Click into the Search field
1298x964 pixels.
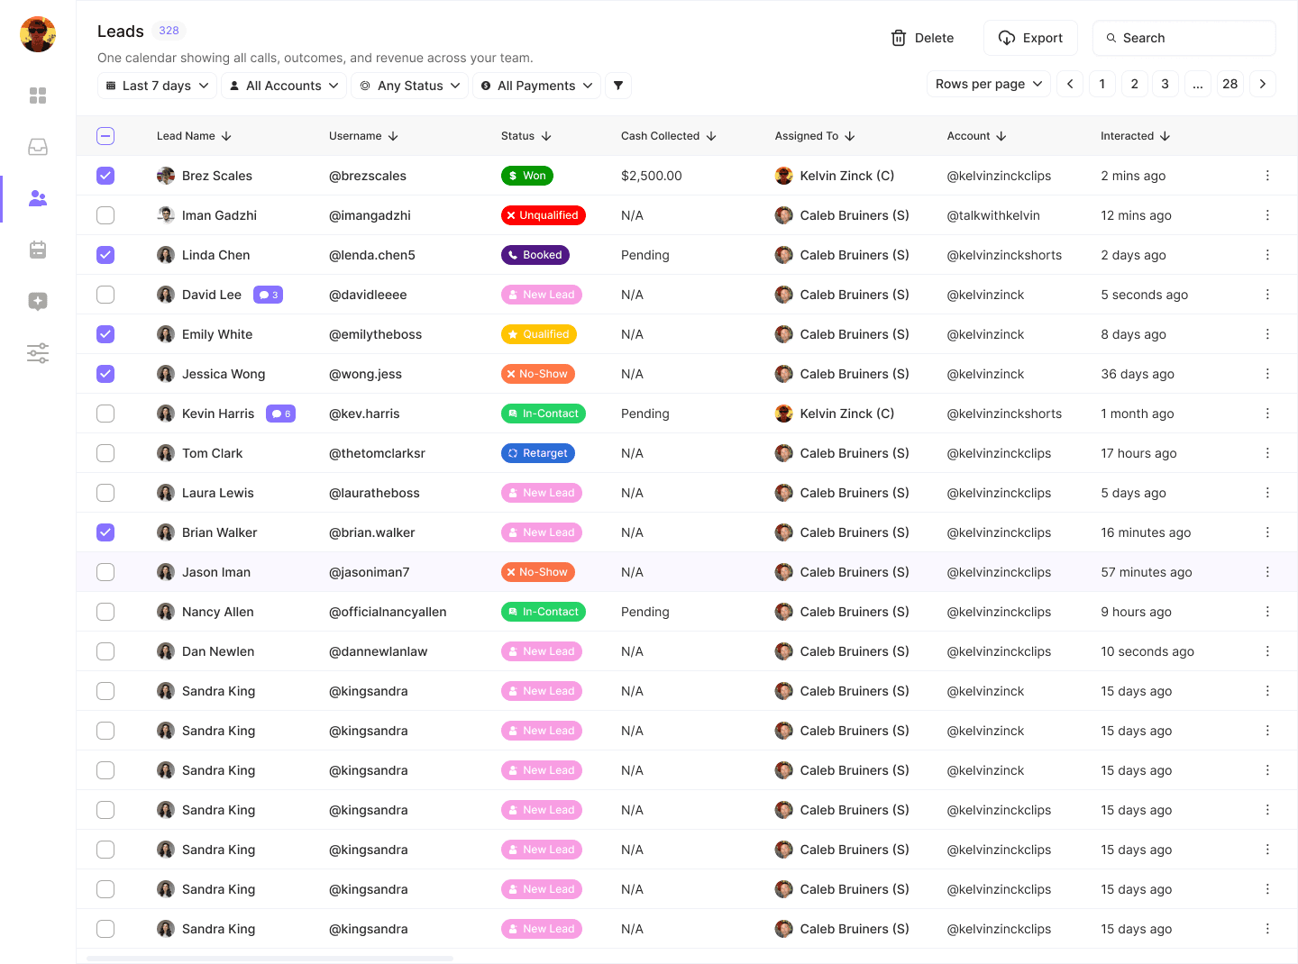[1184, 38]
